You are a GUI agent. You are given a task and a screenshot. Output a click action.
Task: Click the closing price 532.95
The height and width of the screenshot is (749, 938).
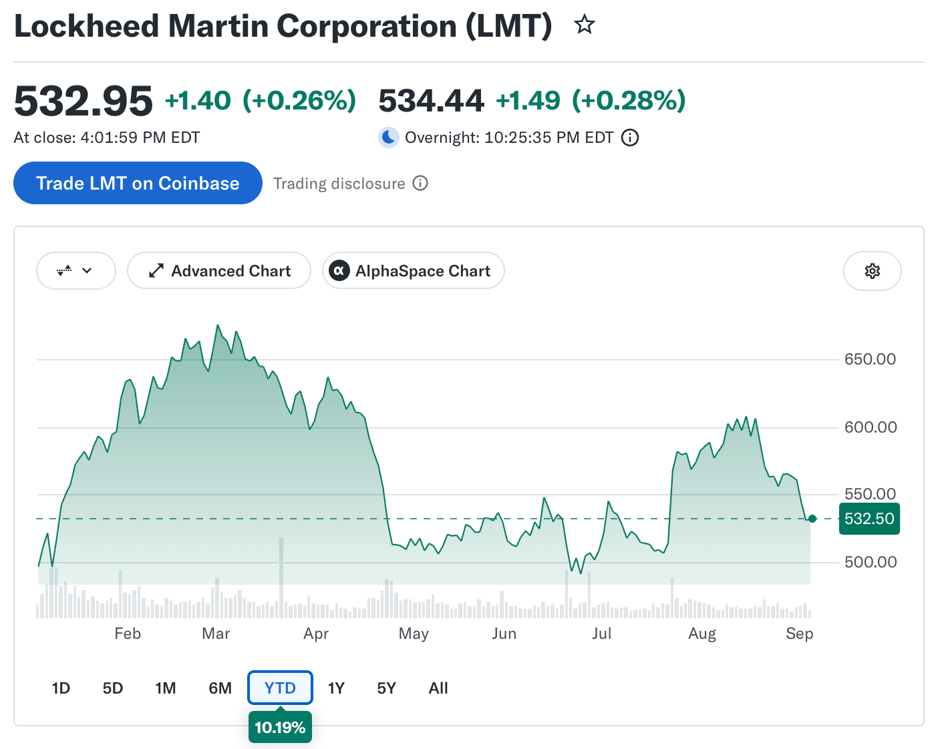[x=84, y=101]
